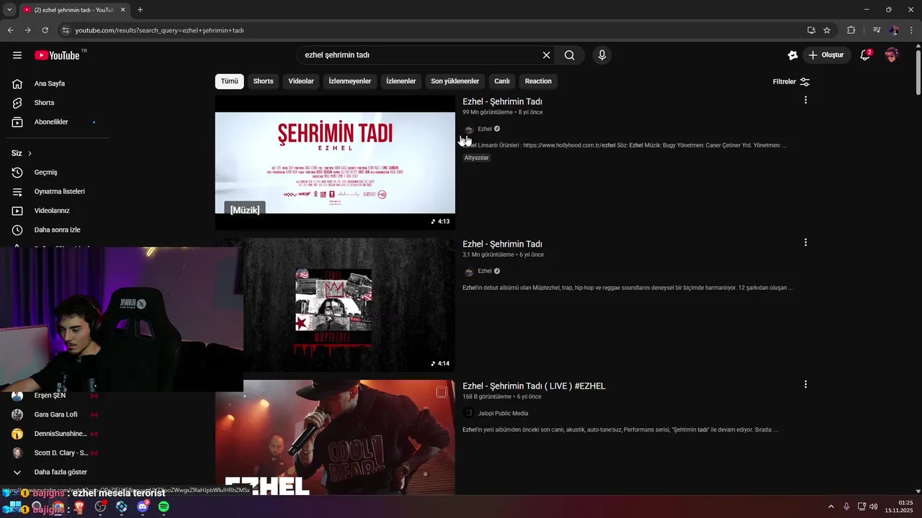Screen dimensions: 922x518
Task: Open the Filtreler filter options
Action: click(791, 82)
